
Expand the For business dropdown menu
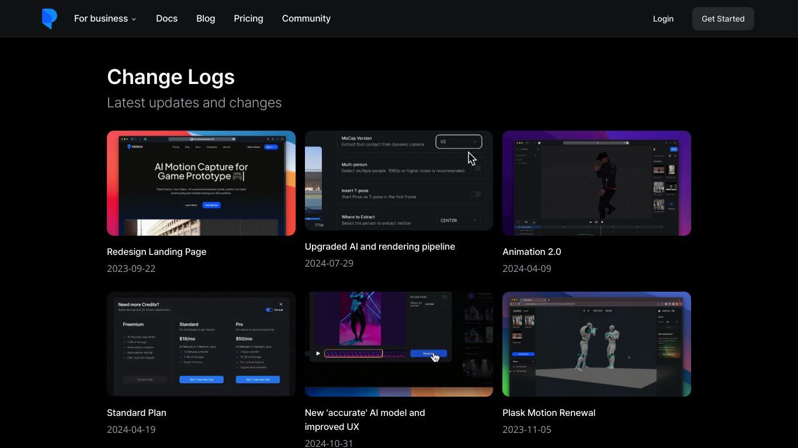105,19
